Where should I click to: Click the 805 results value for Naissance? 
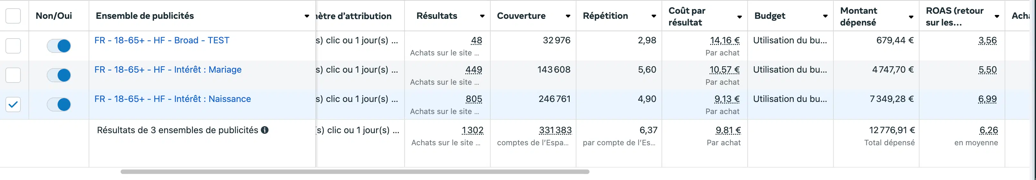pyautogui.click(x=474, y=99)
